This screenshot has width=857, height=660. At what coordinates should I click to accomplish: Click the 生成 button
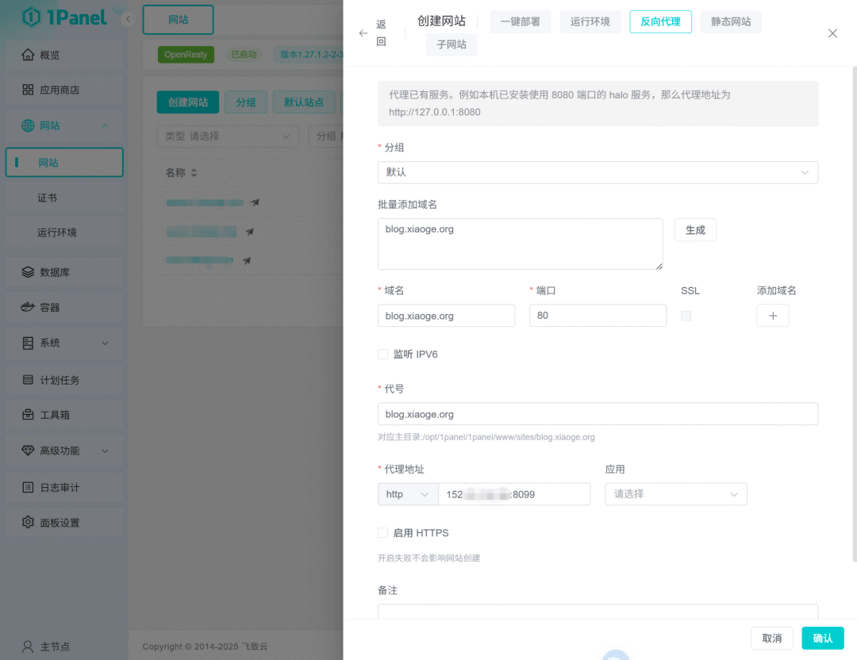(x=695, y=230)
